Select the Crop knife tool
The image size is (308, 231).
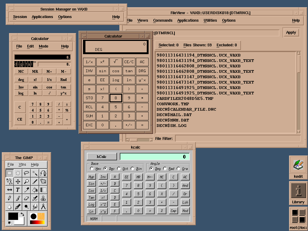tap(35, 181)
